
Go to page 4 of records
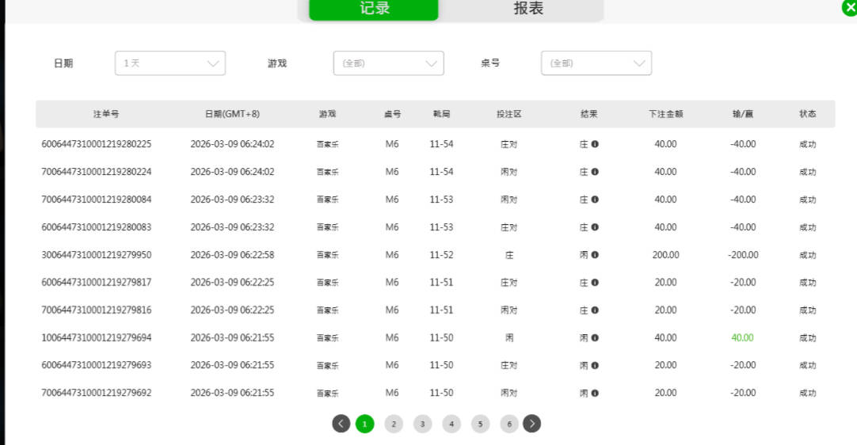coord(451,424)
